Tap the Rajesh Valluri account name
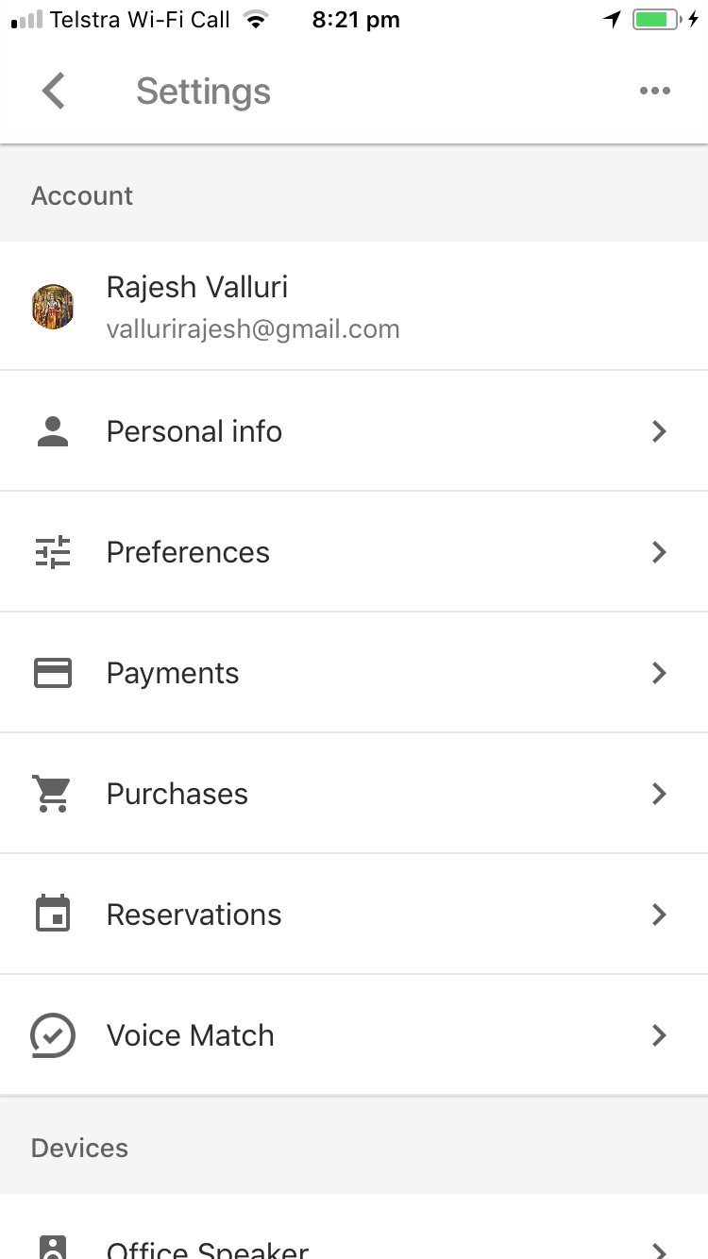The height and width of the screenshot is (1259, 708). (x=197, y=287)
